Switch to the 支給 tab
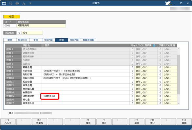Viewport: 192px width, 130px height. [36, 40]
